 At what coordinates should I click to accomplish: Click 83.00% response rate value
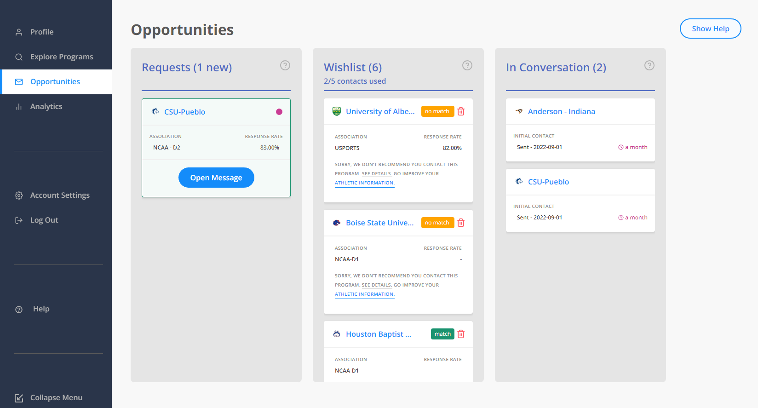(270, 148)
